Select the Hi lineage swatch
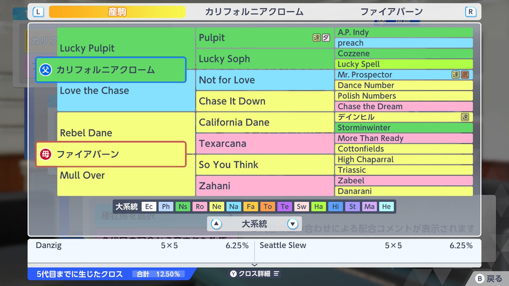The width and height of the screenshot is (509, 286). point(335,206)
